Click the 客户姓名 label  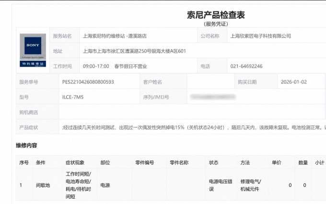pyautogui.click(x=152, y=82)
